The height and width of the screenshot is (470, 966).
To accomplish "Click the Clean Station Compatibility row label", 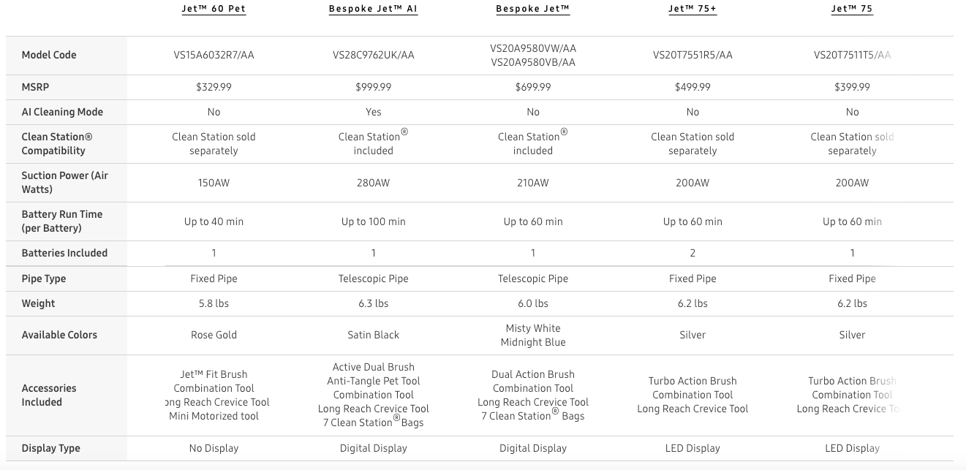I will click(x=57, y=143).
